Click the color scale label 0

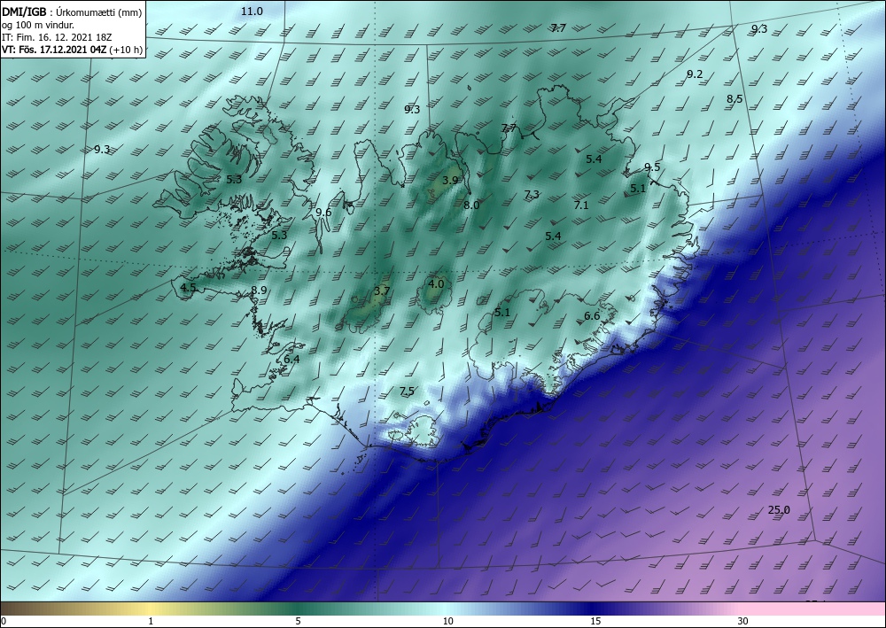coord(3,622)
